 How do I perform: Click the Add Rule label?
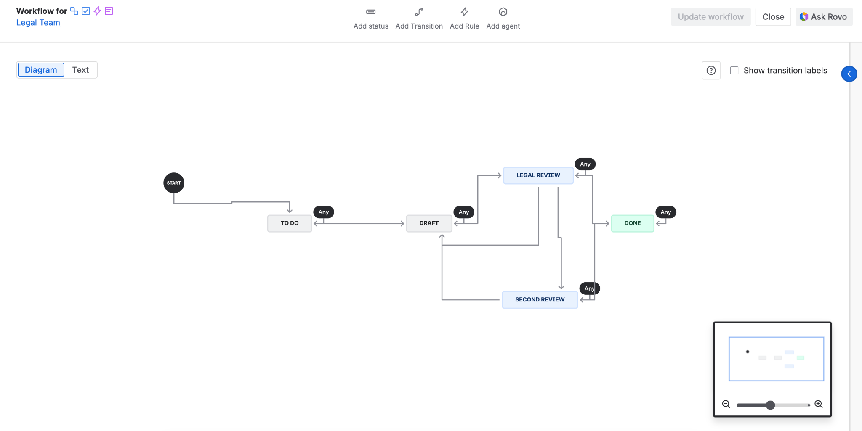pyautogui.click(x=464, y=26)
